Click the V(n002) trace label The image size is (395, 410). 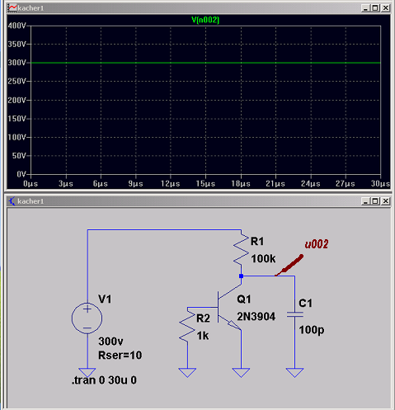click(205, 20)
